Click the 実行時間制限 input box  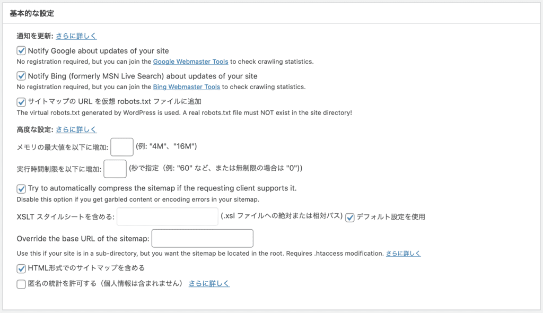[114, 168]
